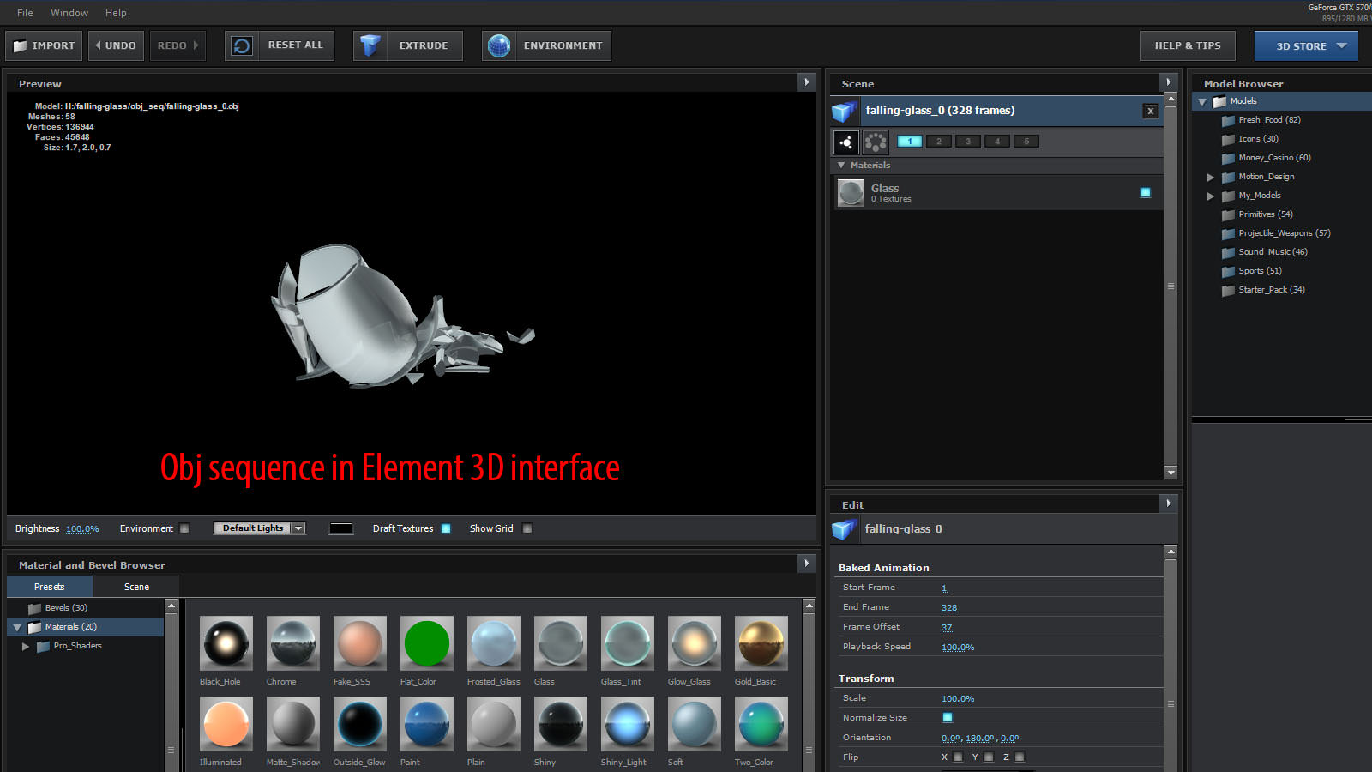
Task: Select group 1 button in Scene
Action: point(910,142)
